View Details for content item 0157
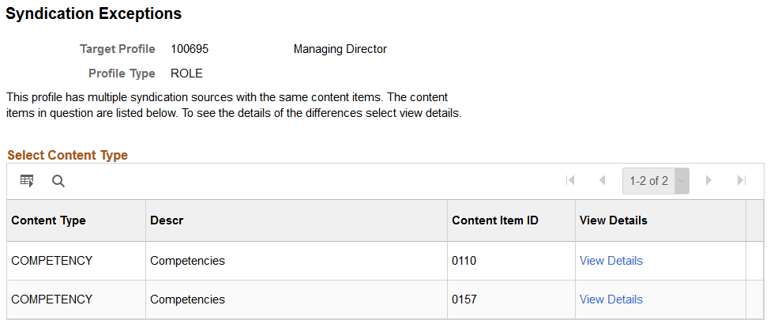The height and width of the screenshot is (324, 774). point(611,300)
